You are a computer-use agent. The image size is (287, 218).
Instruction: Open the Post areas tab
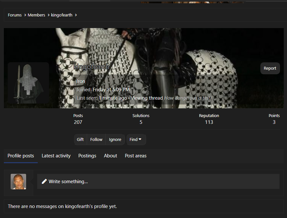(136, 156)
